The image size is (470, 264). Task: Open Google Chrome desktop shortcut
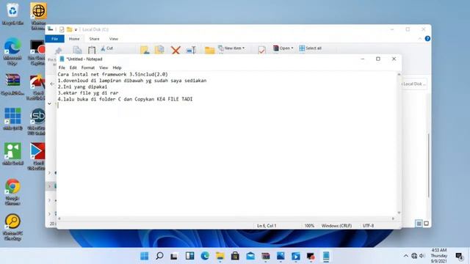pos(12,192)
